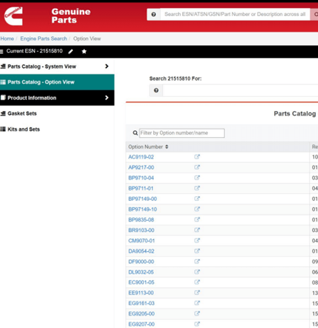Open CM9070-01 external link icon

click(x=197, y=240)
